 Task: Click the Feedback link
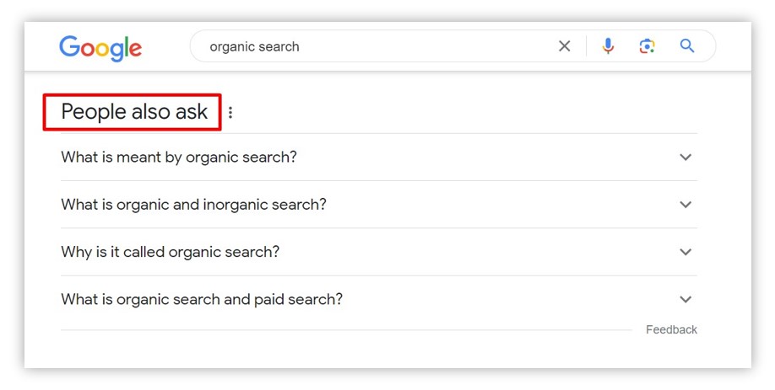point(671,330)
